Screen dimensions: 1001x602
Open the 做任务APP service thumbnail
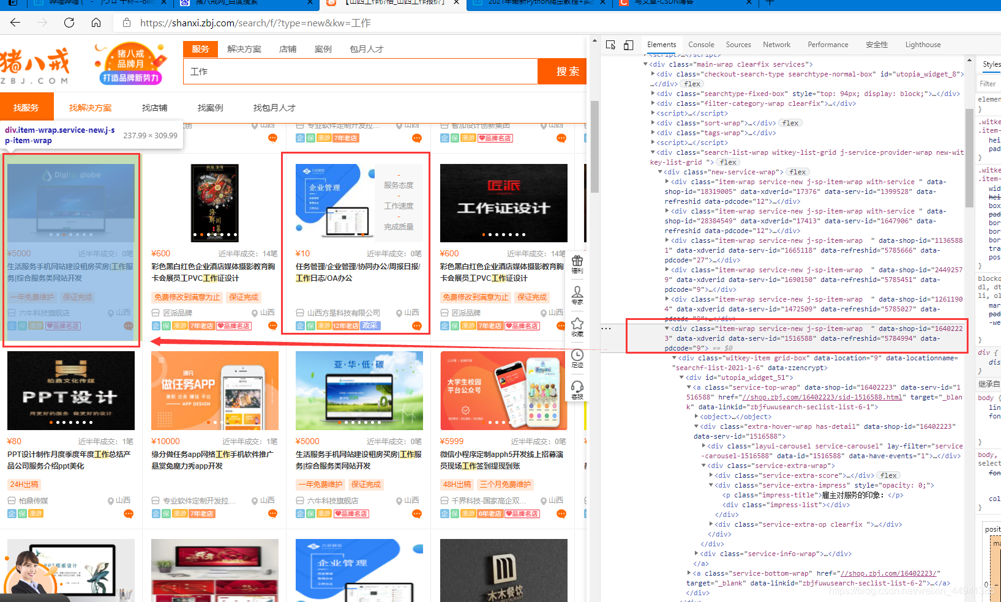click(215, 390)
